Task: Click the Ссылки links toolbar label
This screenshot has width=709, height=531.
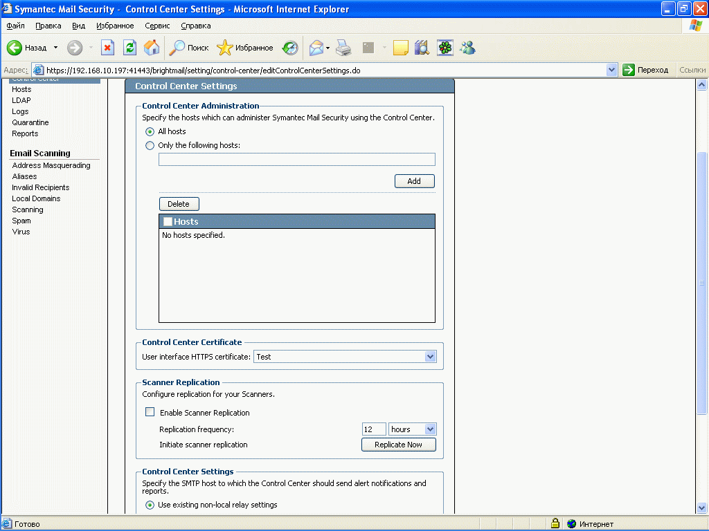Action: pos(692,70)
